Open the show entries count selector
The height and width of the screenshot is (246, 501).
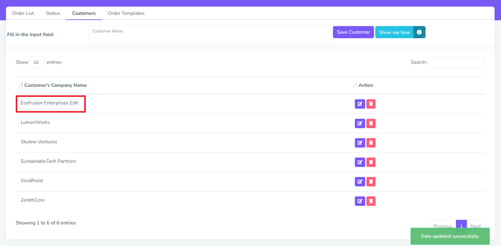click(37, 62)
